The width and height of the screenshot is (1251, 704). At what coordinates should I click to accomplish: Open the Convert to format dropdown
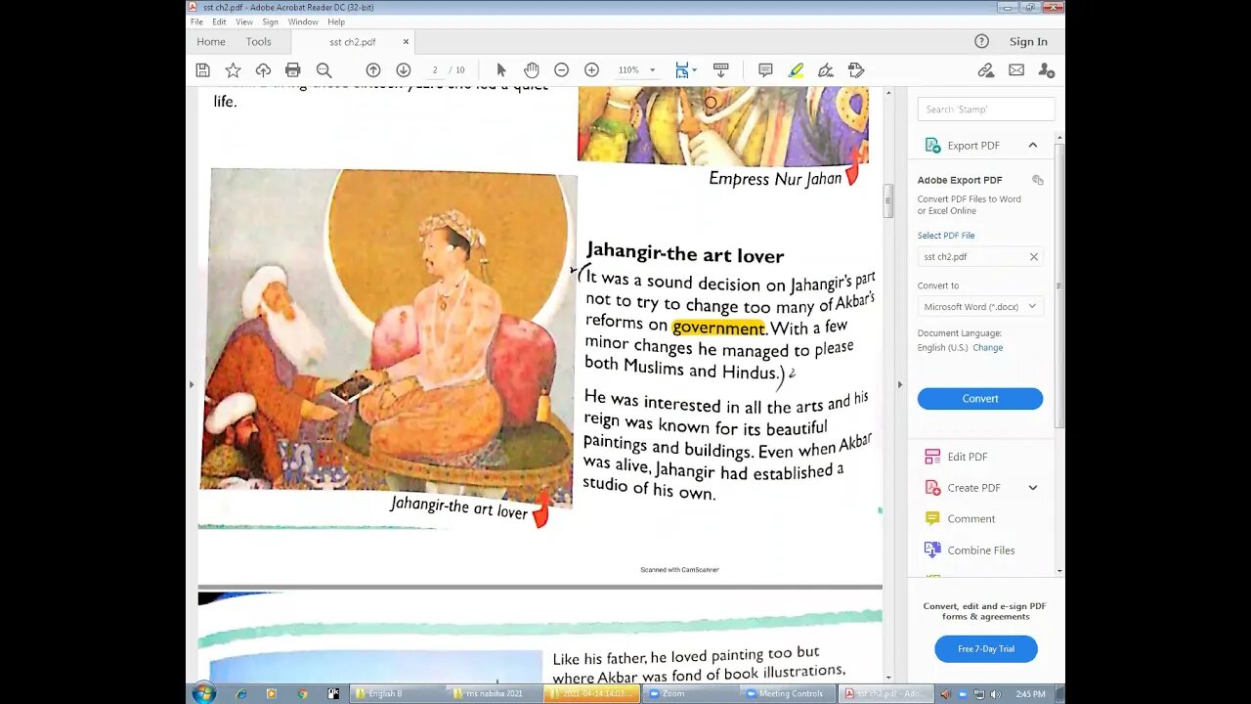pyautogui.click(x=980, y=306)
